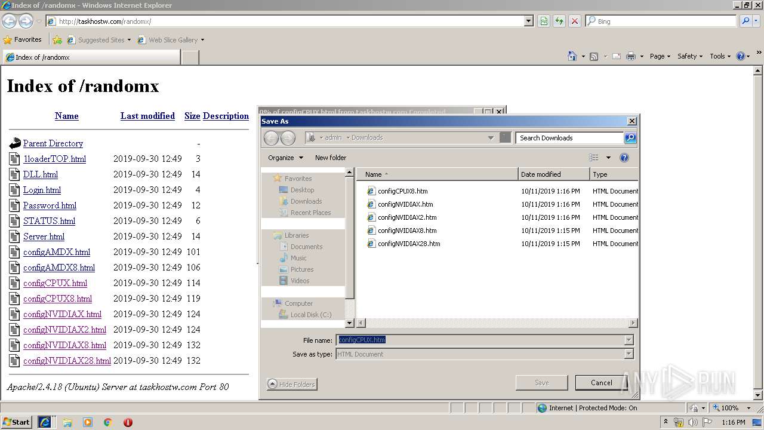Click the red Opera taskbar icon

pyautogui.click(x=128, y=422)
